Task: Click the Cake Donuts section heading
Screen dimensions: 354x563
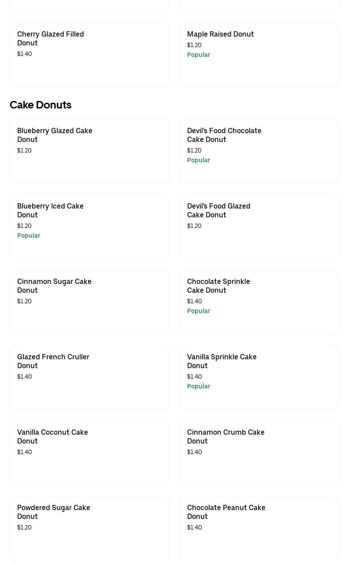Action: tap(41, 105)
